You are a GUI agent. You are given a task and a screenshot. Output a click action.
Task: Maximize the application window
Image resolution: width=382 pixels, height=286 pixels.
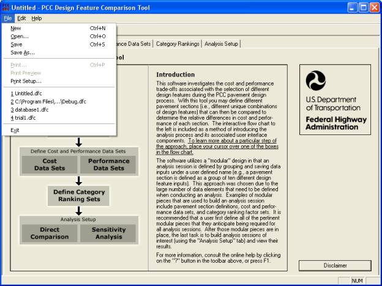pos(364,7)
